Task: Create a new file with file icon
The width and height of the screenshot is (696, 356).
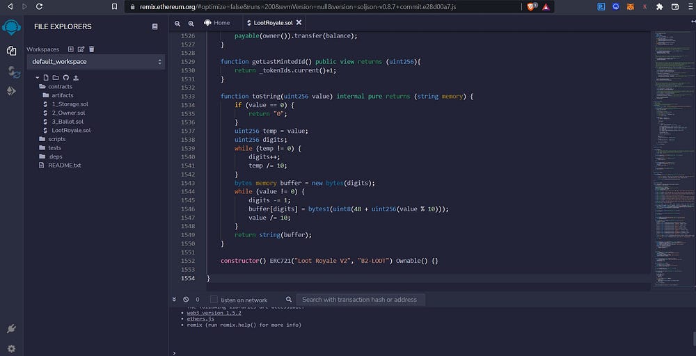Action: 46,78
